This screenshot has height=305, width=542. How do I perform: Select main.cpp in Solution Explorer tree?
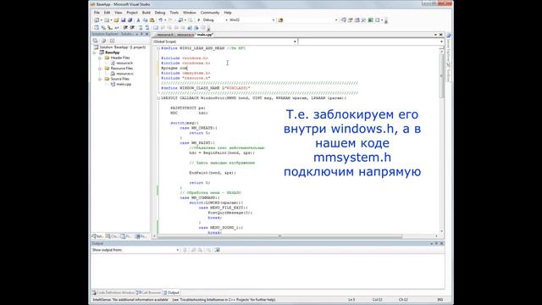120,84
